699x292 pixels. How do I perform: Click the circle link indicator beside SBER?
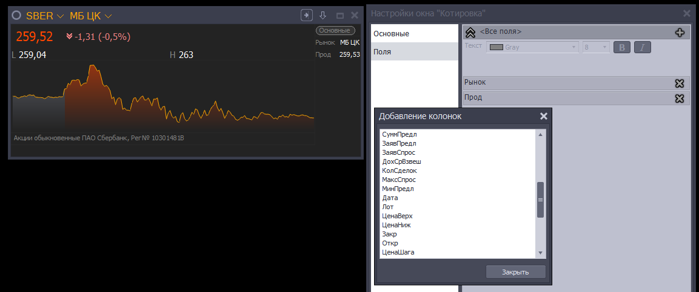[17, 16]
